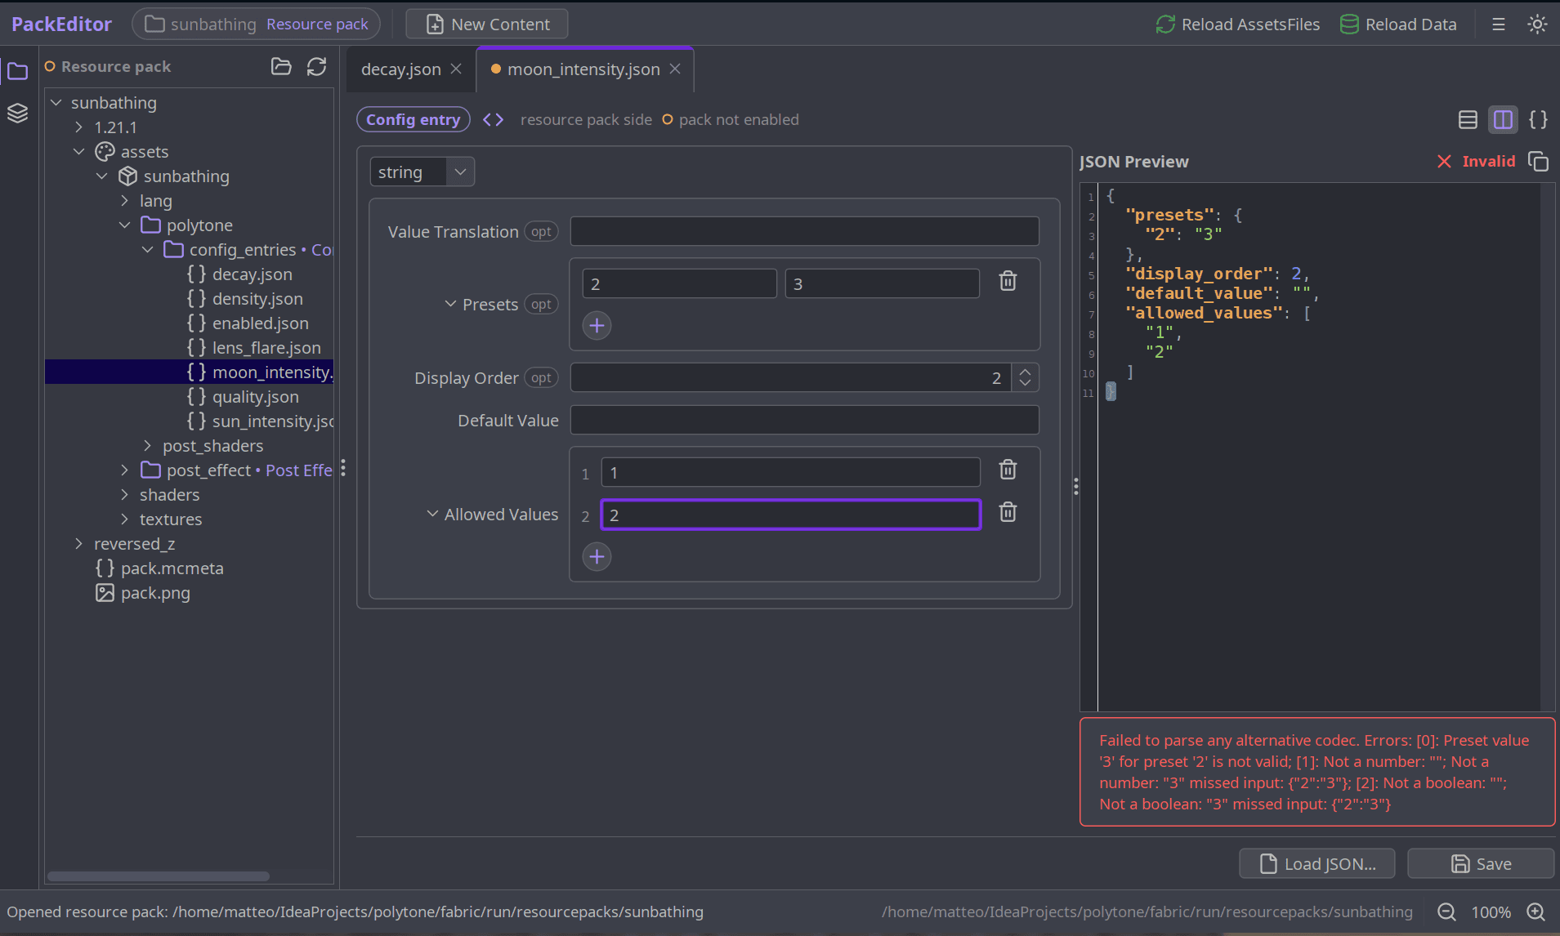Expand the 1.21.1 folder
Screen dimensions: 1560x936
click(78, 127)
